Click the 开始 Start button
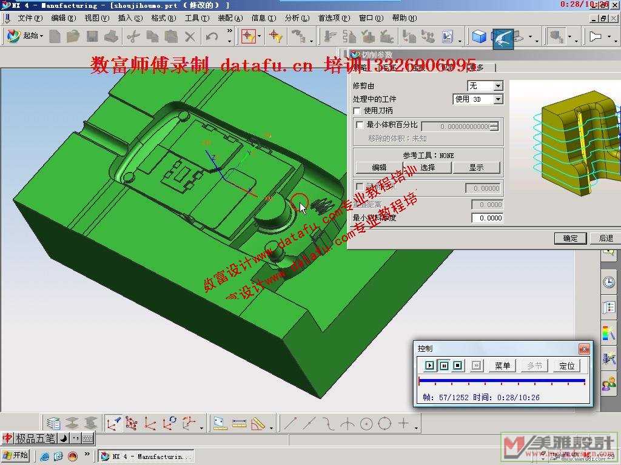The image size is (621, 465). click(16, 455)
